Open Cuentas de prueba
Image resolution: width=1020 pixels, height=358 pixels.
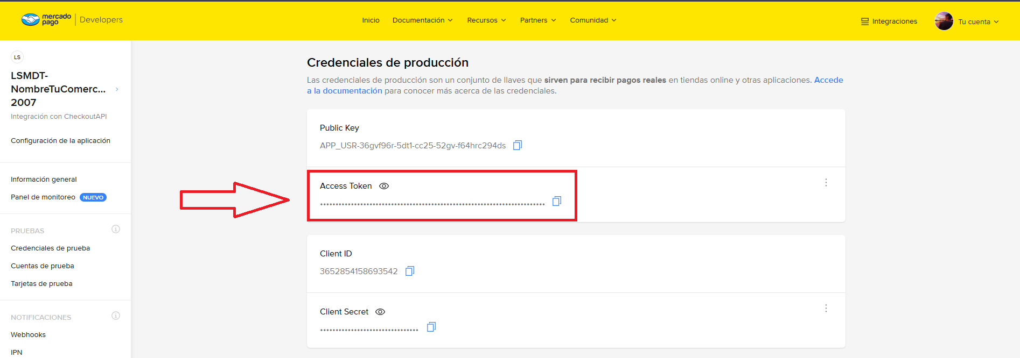[43, 266]
